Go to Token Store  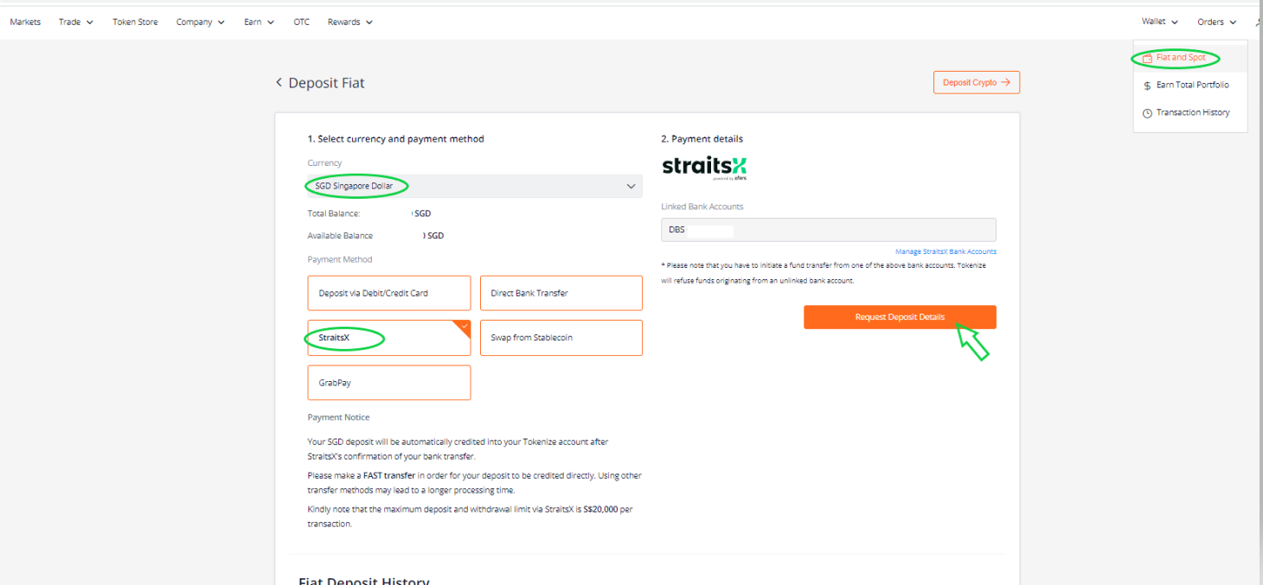135,22
